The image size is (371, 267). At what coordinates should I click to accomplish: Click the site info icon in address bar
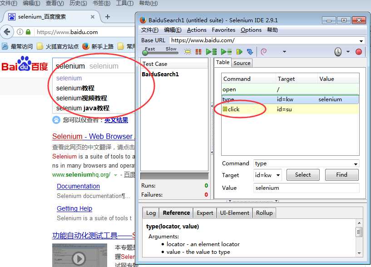(20, 32)
